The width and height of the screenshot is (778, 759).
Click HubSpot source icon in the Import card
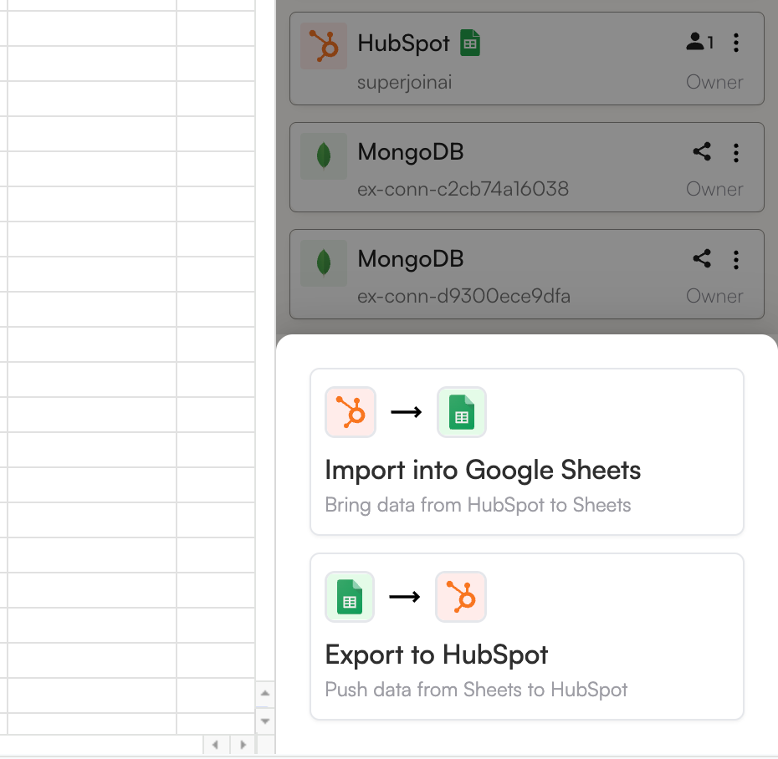pyautogui.click(x=351, y=412)
